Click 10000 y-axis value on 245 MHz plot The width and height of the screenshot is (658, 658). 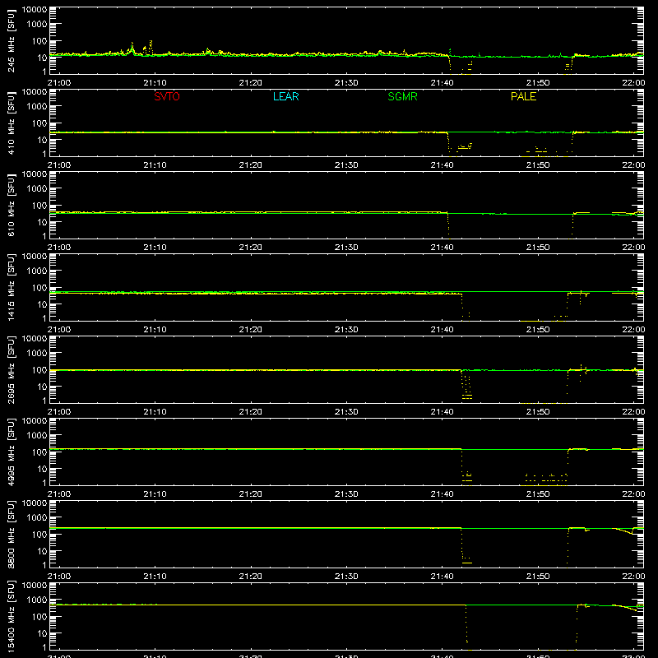35,10
